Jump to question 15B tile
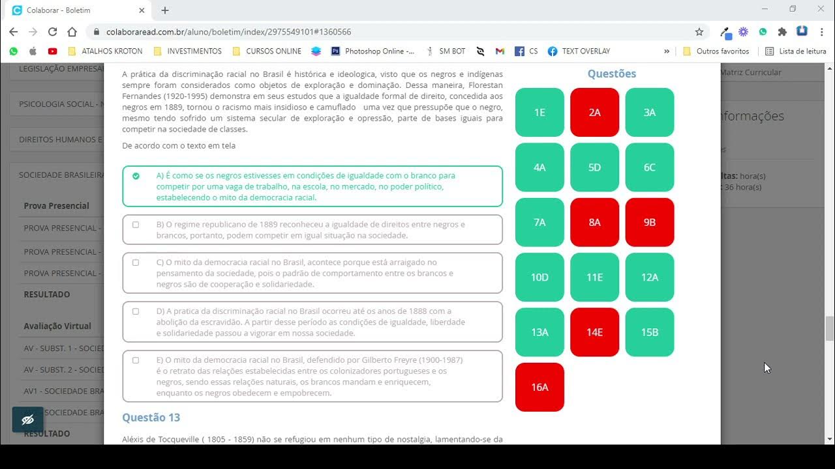The height and width of the screenshot is (469, 835). (x=650, y=332)
